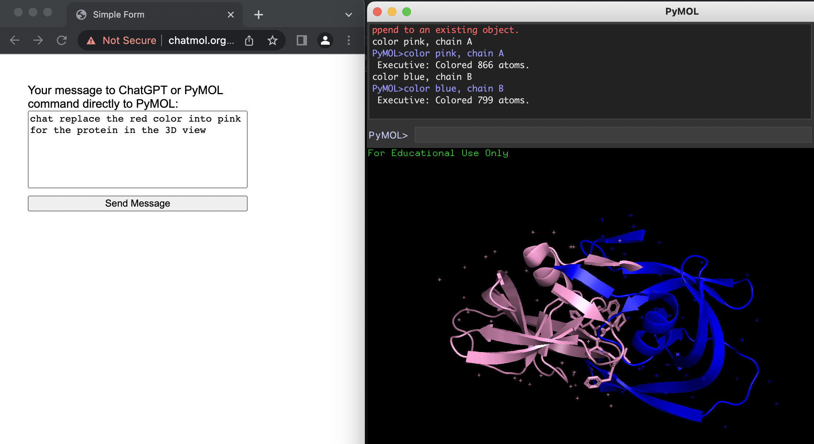Viewport: 814px width, 444px height.
Task: Click the PyMOL> prompt label
Action: click(x=388, y=135)
